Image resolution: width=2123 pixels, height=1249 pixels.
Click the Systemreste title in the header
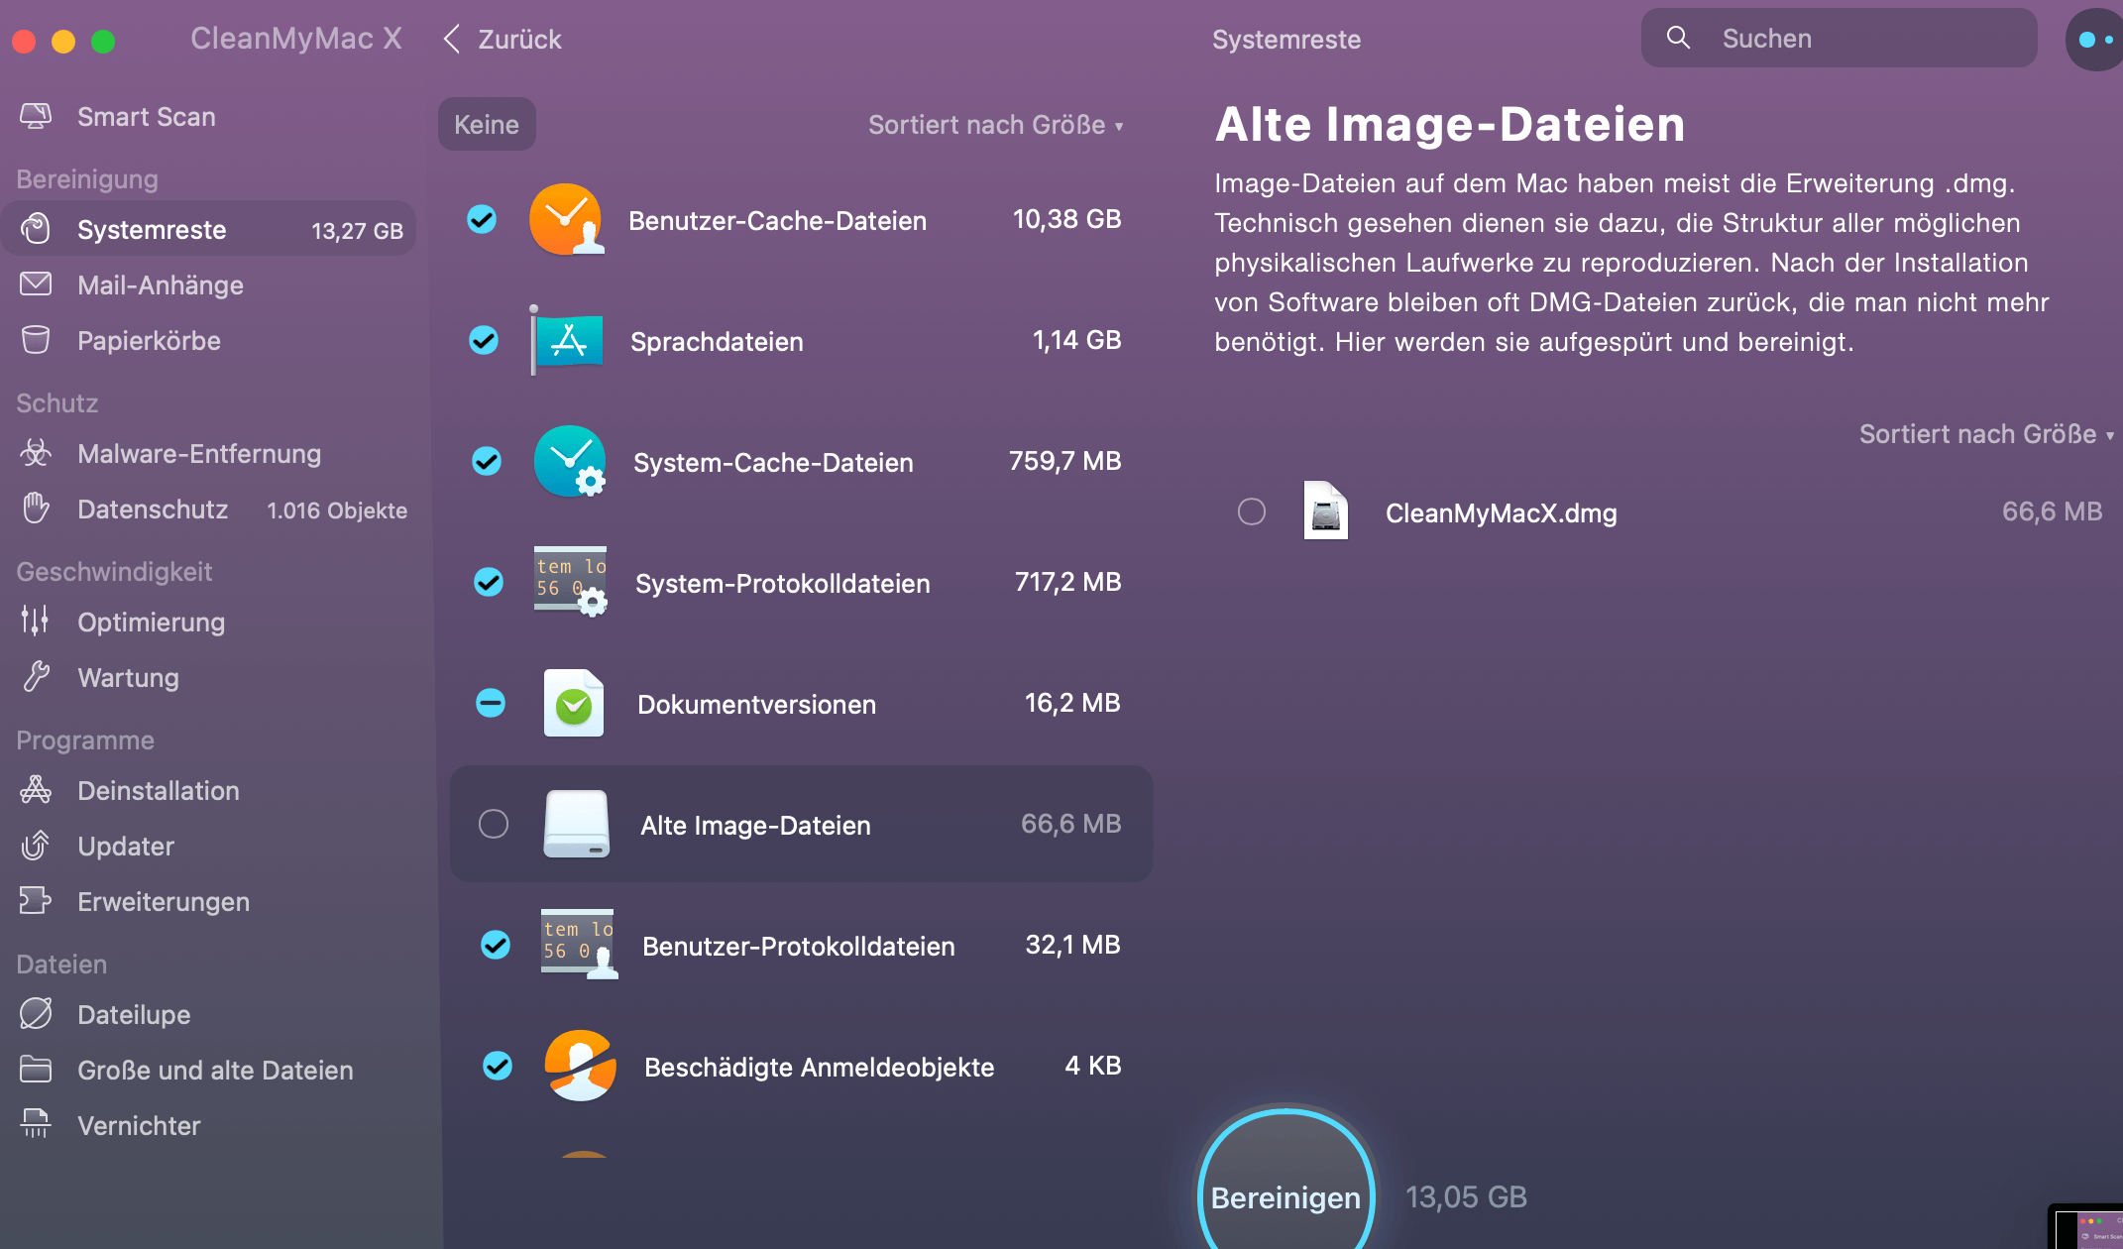[x=1285, y=40]
